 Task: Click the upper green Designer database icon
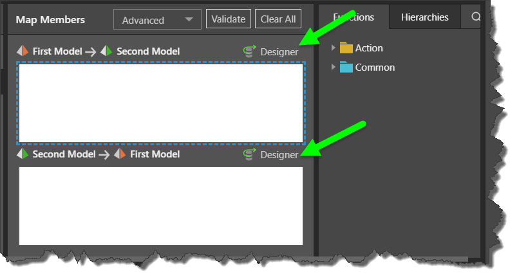(250, 51)
